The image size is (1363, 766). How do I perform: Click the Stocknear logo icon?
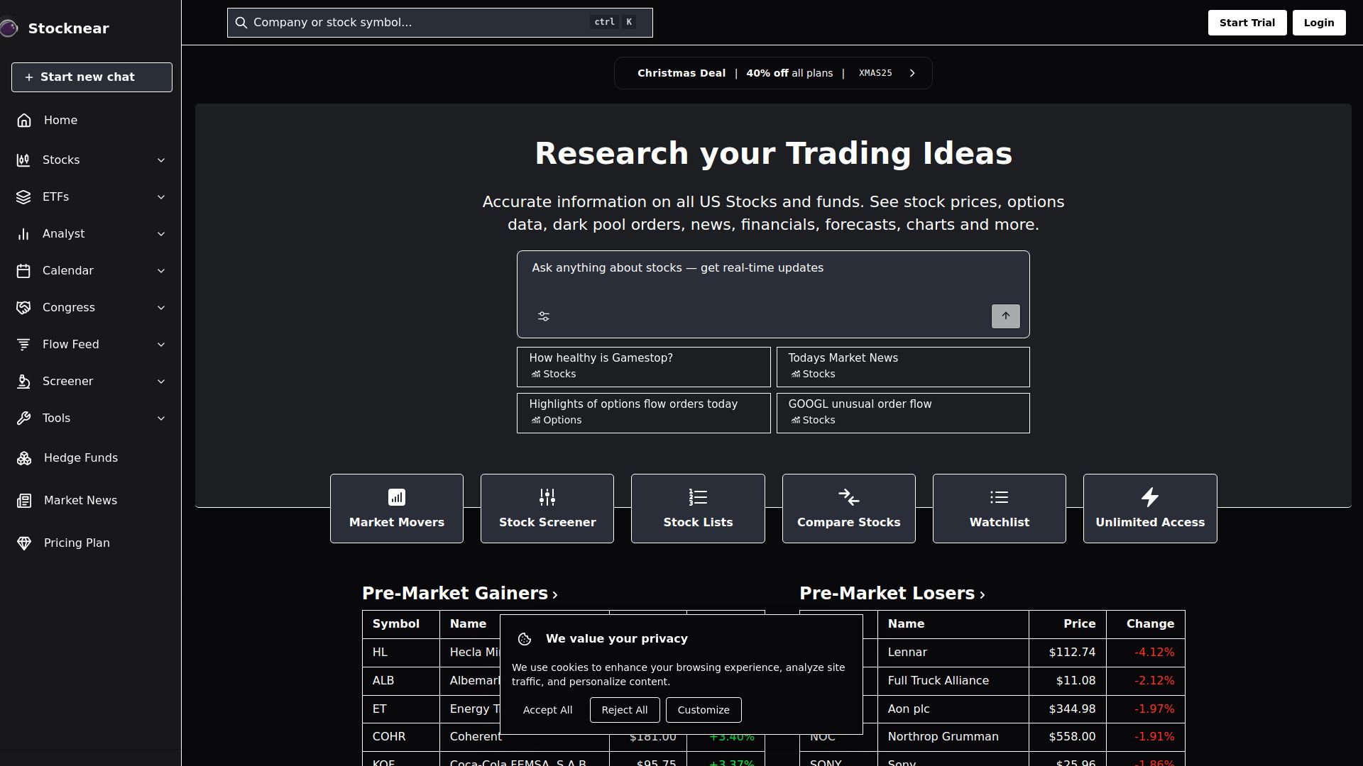[x=9, y=28]
